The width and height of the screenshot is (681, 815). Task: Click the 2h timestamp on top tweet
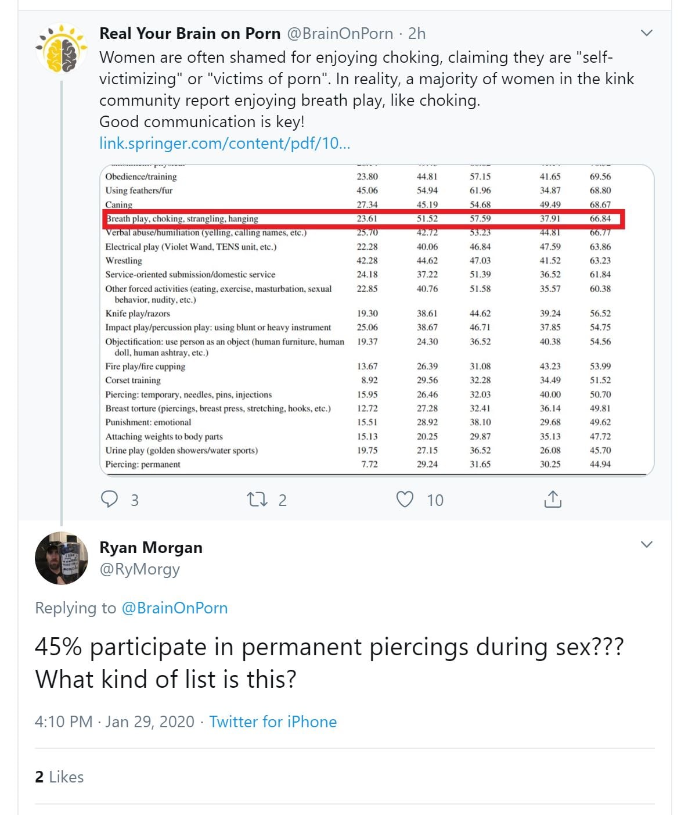pos(417,34)
